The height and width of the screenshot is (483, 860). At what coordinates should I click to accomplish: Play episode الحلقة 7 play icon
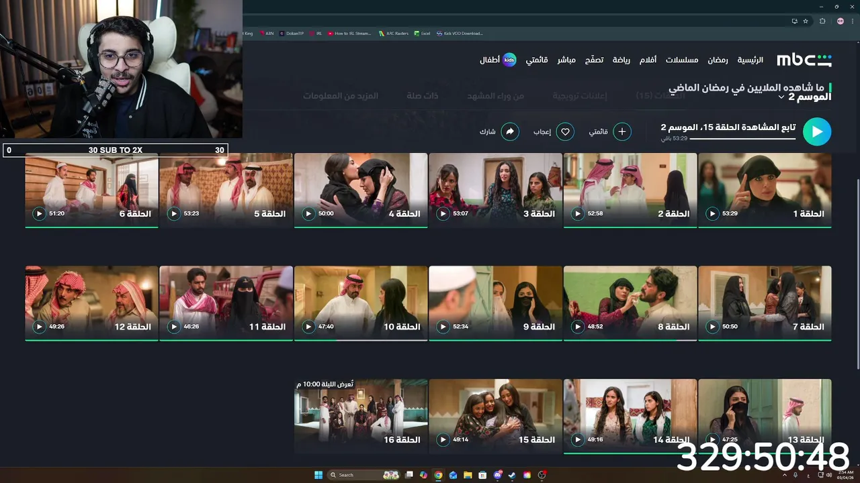point(712,327)
